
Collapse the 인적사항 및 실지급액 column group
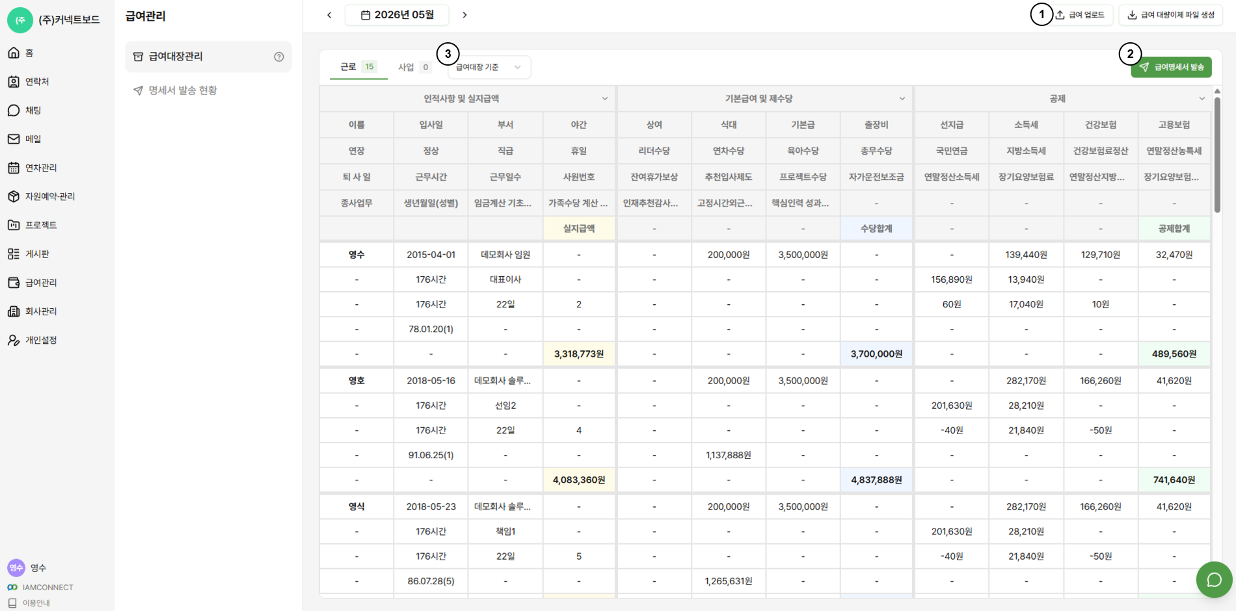click(x=605, y=99)
